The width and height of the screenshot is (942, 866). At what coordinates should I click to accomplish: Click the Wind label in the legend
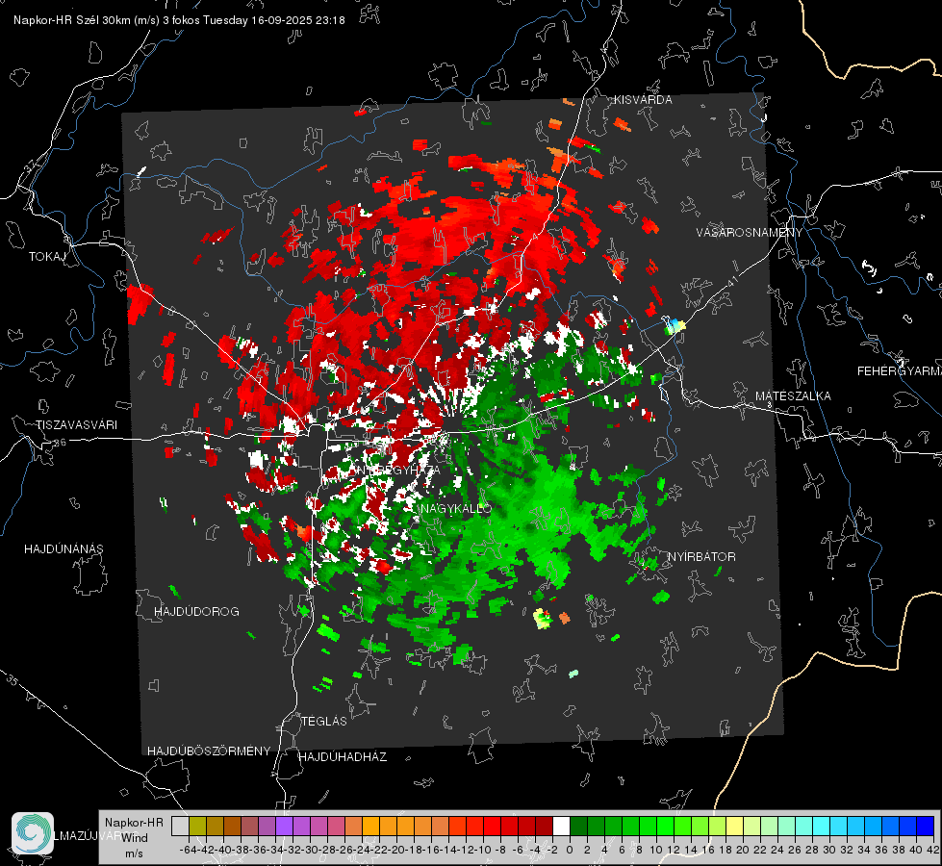click(135, 838)
